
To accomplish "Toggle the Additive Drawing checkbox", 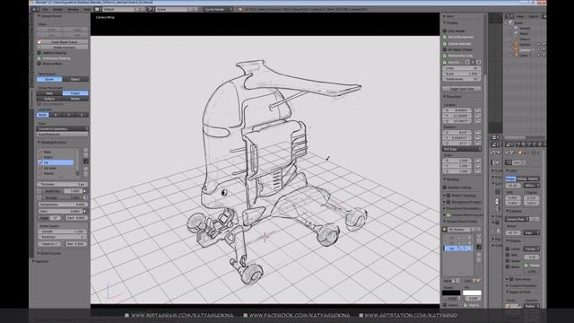I will click(x=39, y=53).
